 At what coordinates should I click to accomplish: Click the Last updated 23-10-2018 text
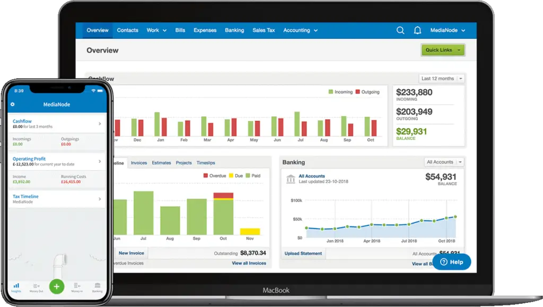tap(323, 182)
